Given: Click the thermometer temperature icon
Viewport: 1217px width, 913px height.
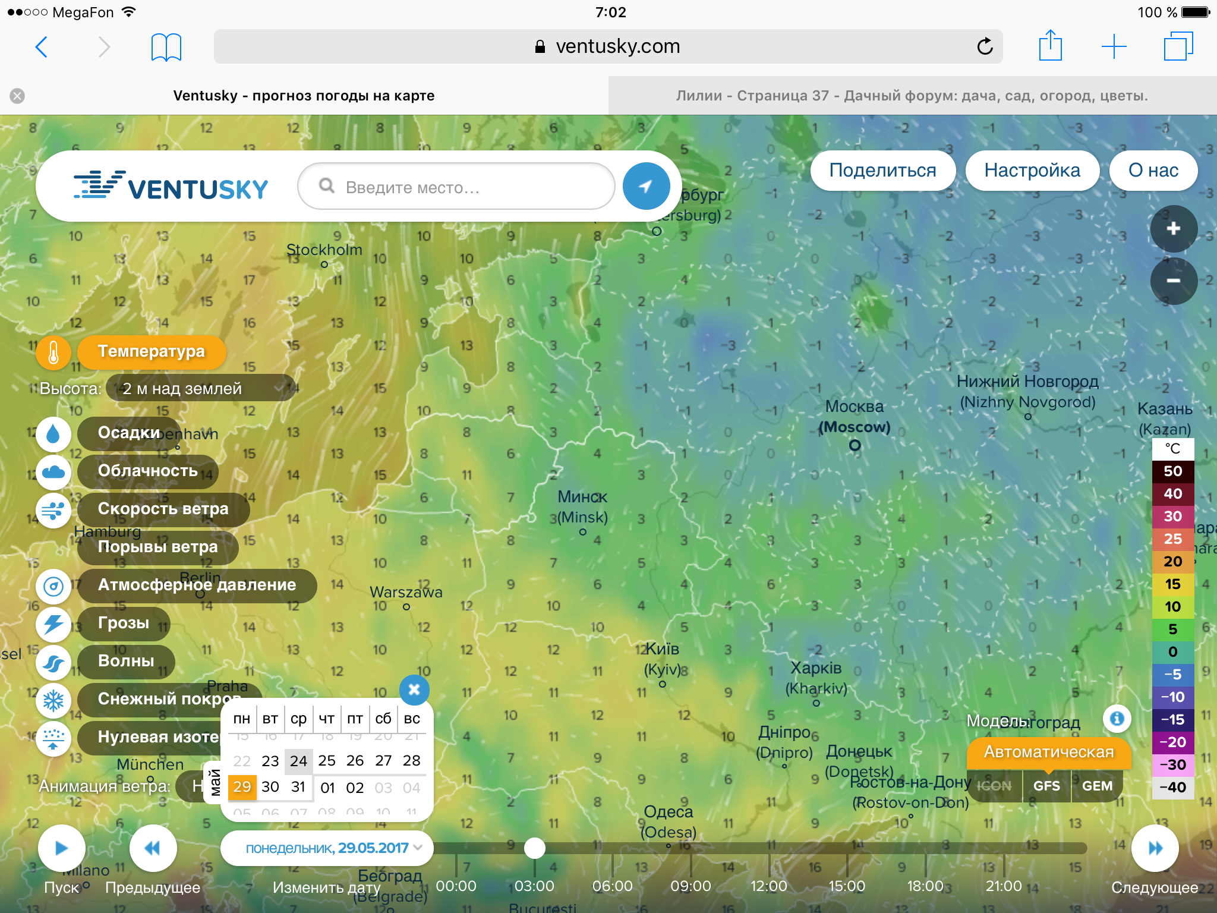Looking at the screenshot, I should point(53,352).
